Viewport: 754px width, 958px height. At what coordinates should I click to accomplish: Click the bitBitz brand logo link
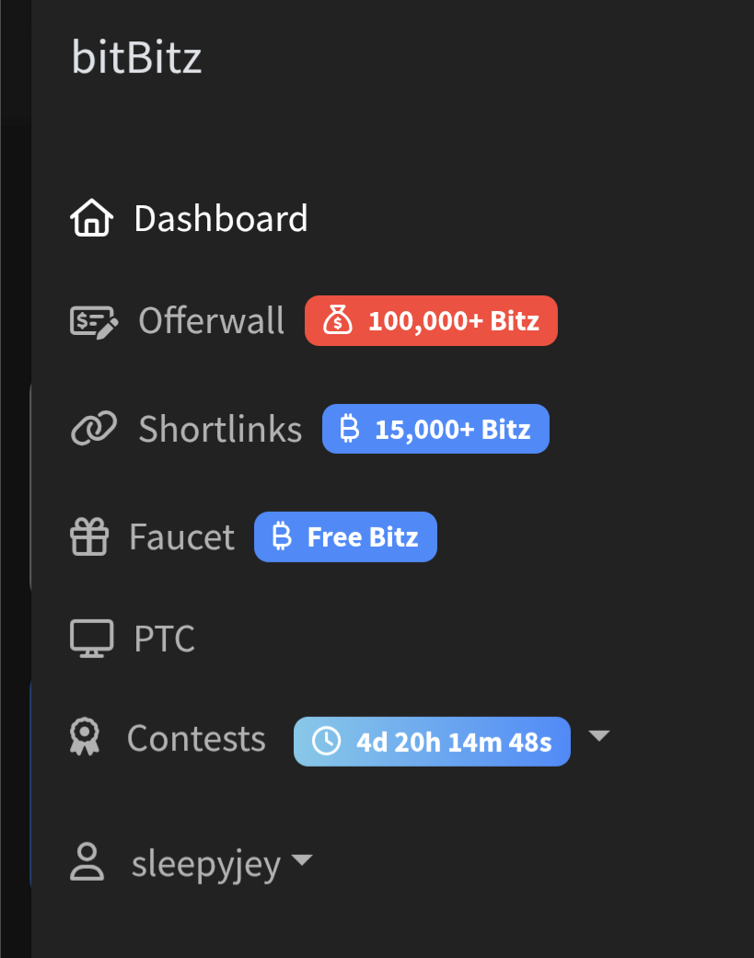coord(136,57)
